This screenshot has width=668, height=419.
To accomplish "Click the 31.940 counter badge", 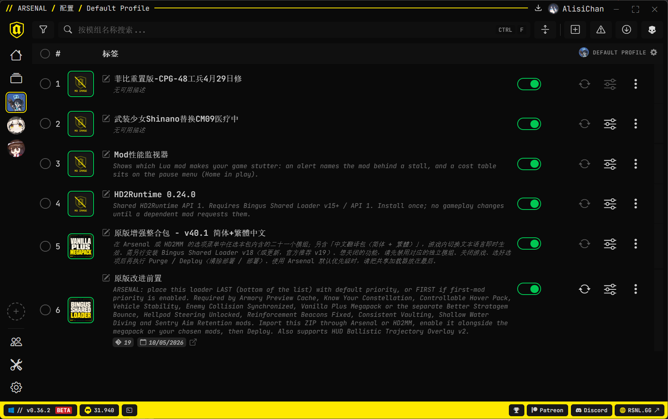I will [99, 410].
